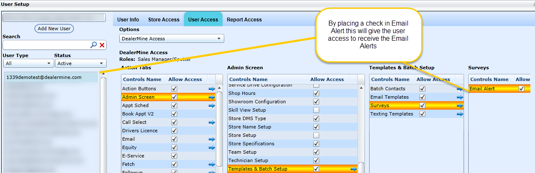The width and height of the screenshot is (535, 173).
Task: Click the Admin Screen list scrollbar thumb
Action: click(x=361, y=167)
